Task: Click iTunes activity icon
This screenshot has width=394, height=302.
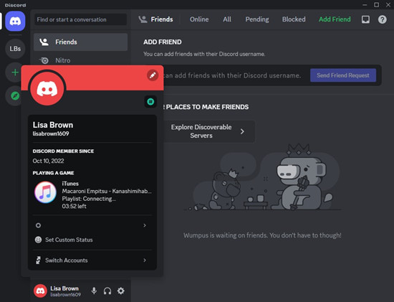Action: click(x=45, y=192)
